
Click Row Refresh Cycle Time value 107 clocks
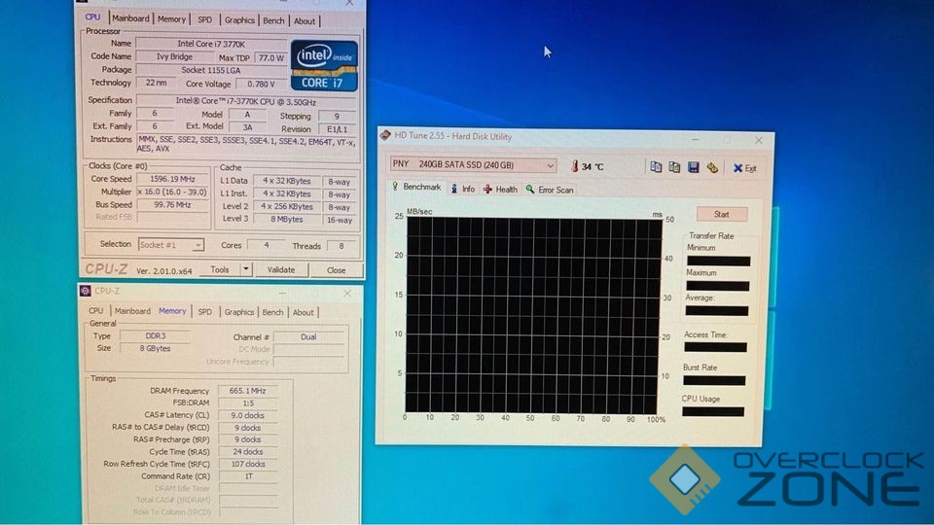[247, 464]
